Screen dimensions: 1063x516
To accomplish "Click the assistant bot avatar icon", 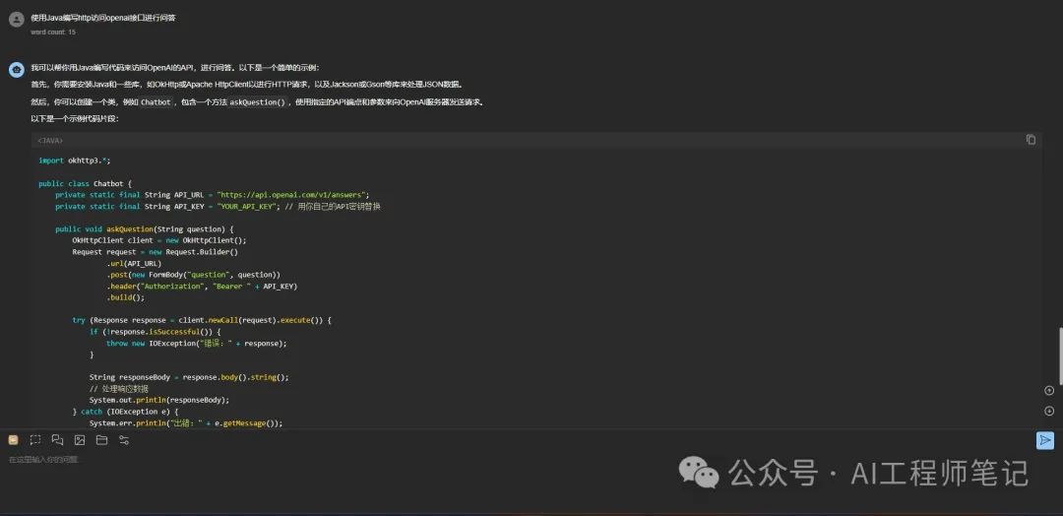I will coord(17,69).
